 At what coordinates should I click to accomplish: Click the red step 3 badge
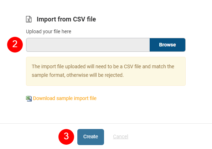[66, 136]
